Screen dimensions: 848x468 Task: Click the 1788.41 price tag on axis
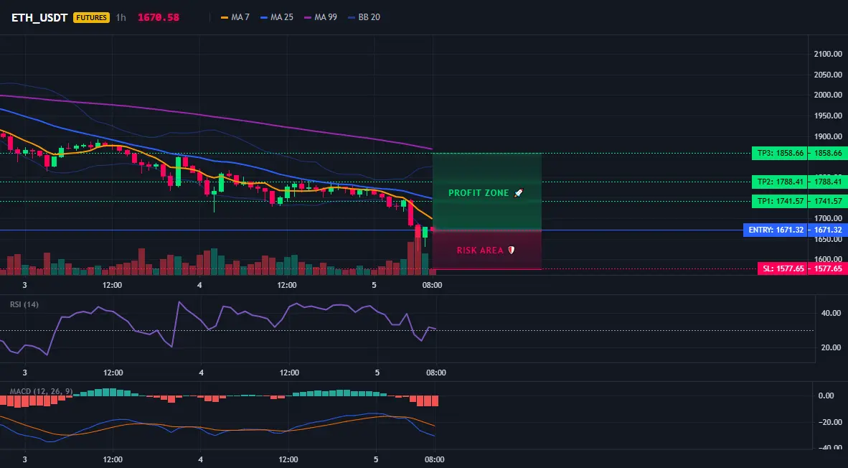[x=828, y=182]
